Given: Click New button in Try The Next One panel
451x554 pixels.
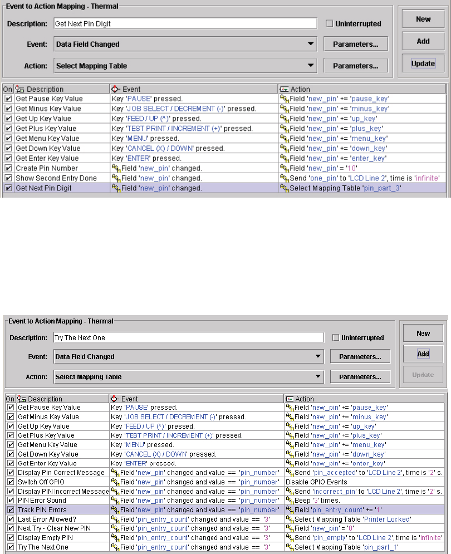Looking at the screenshot, I should [423, 333].
